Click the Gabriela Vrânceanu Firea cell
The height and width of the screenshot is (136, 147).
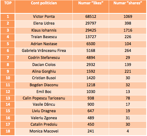point(44,51)
